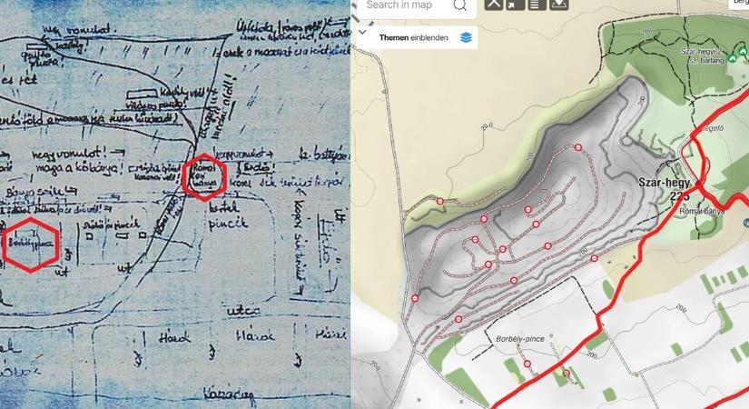Image resolution: width=749 pixels, height=409 pixels.
Task: Click the leftmost red waypoint on quarry edge
Action: [415, 298]
